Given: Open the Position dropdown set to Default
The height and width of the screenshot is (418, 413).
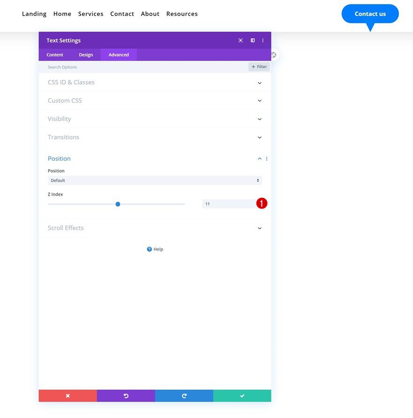Looking at the screenshot, I should pos(155,180).
